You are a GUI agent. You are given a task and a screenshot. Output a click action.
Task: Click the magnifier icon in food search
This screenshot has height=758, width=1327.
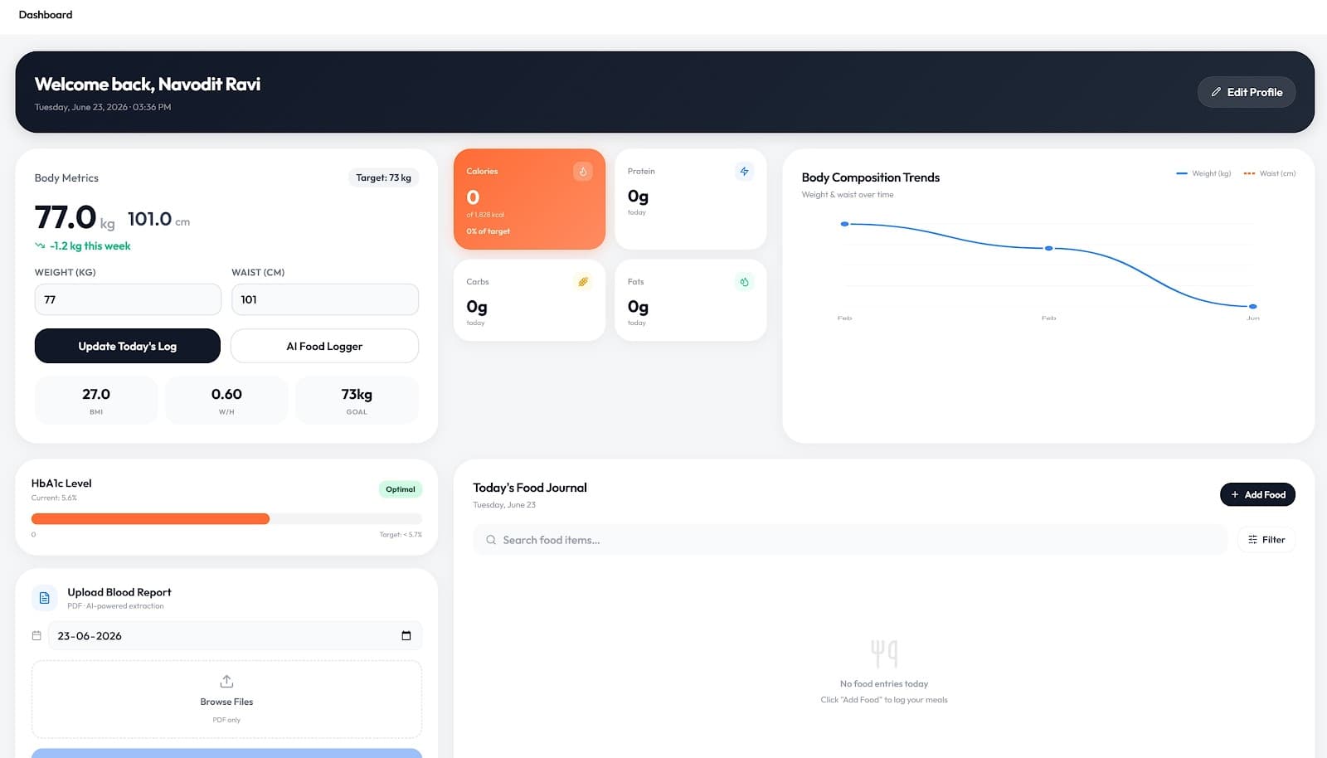click(491, 540)
